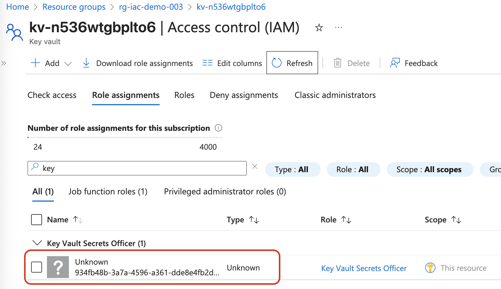Image resolution: width=501 pixels, height=289 pixels.
Task: Open the Add dropdown chevron
Action: click(x=68, y=63)
